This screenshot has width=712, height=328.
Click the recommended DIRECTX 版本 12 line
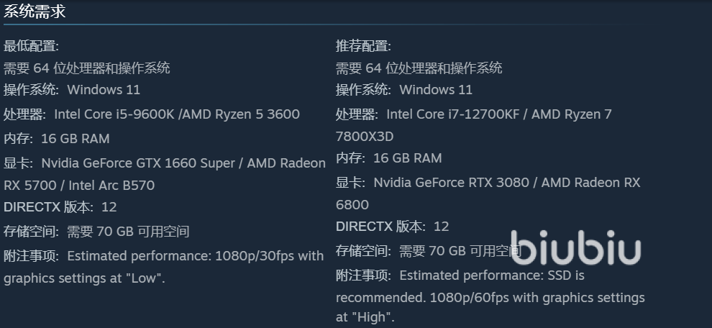point(393,227)
